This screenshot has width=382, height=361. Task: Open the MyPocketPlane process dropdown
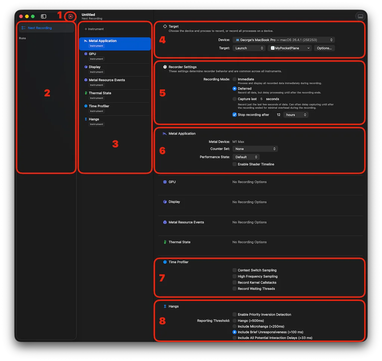click(x=289, y=48)
